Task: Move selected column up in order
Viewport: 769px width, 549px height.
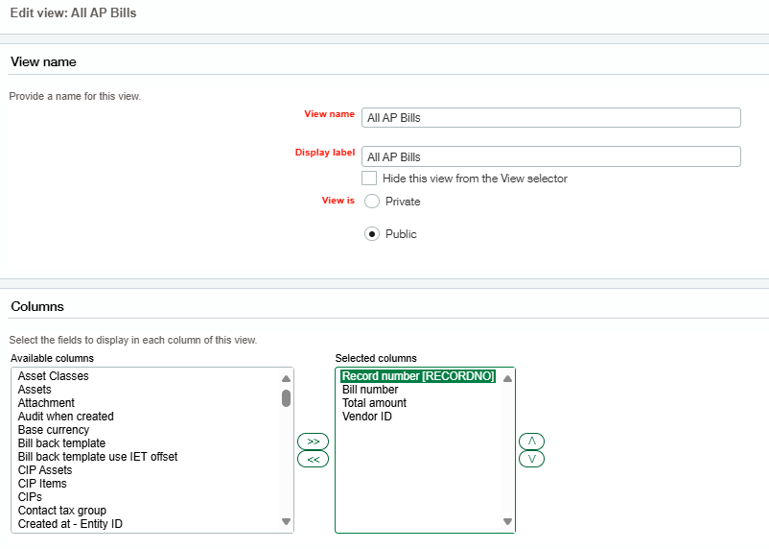Action: 531,442
